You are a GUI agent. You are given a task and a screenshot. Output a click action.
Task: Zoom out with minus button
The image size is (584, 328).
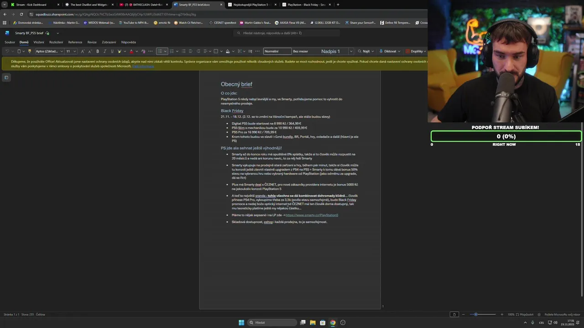coord(464,314)
